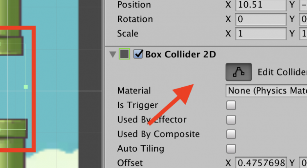307x168 pixels.
Task: Select the Scale X value field
Action: (260, 34)
